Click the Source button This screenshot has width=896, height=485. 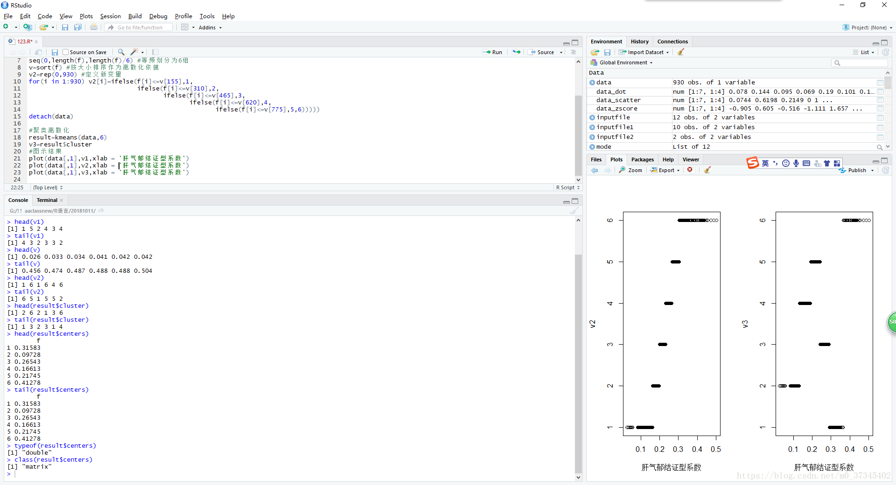(x=541, y=52)
